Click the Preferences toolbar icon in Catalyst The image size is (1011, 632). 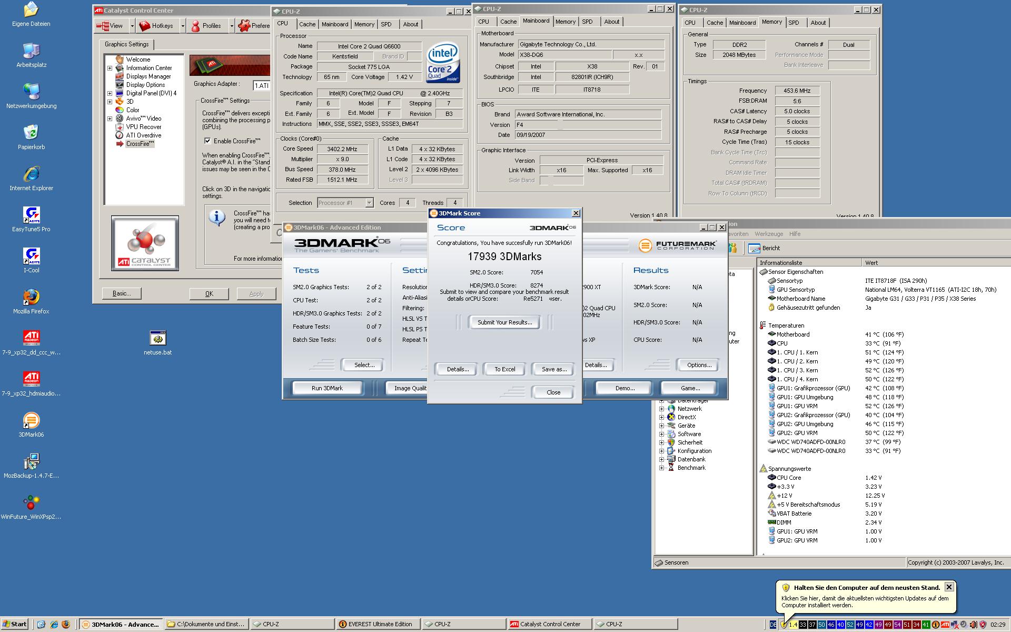pos(243,25)
